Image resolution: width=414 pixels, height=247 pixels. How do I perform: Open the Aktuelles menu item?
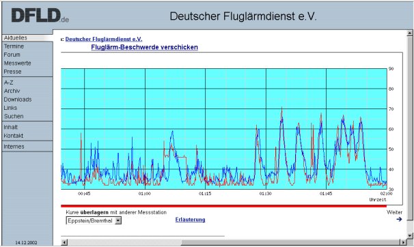click(15, 38)
